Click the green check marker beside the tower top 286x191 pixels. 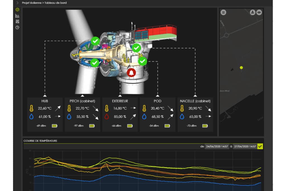pyautogui.click(x=142, y=61)
